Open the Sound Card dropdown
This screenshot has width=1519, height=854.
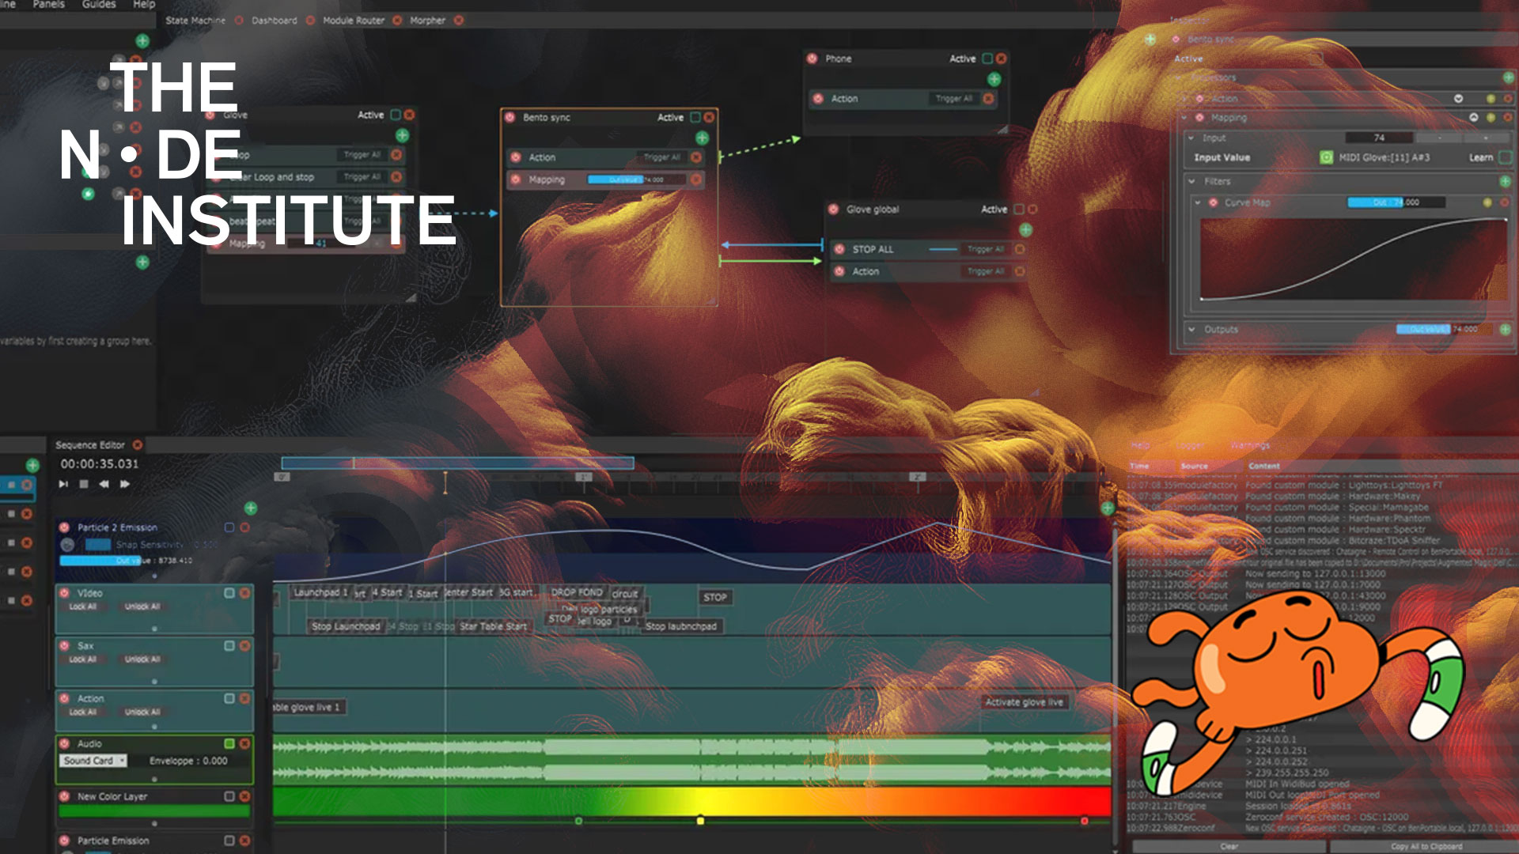pos(93,761)
